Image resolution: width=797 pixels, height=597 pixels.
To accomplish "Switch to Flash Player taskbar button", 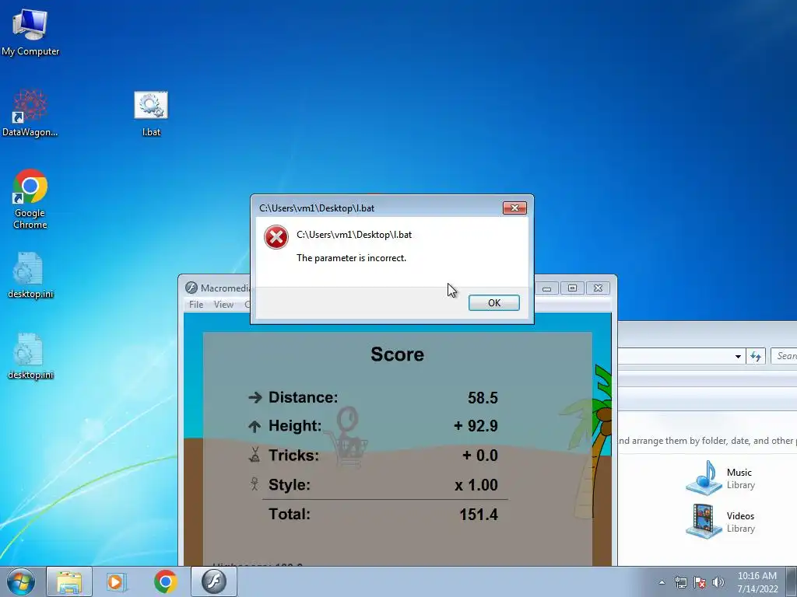I will (x=214, y=581).
